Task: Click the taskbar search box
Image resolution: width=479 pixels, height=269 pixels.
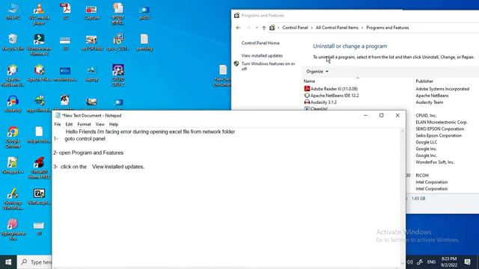Action: (x=34, y=262)
